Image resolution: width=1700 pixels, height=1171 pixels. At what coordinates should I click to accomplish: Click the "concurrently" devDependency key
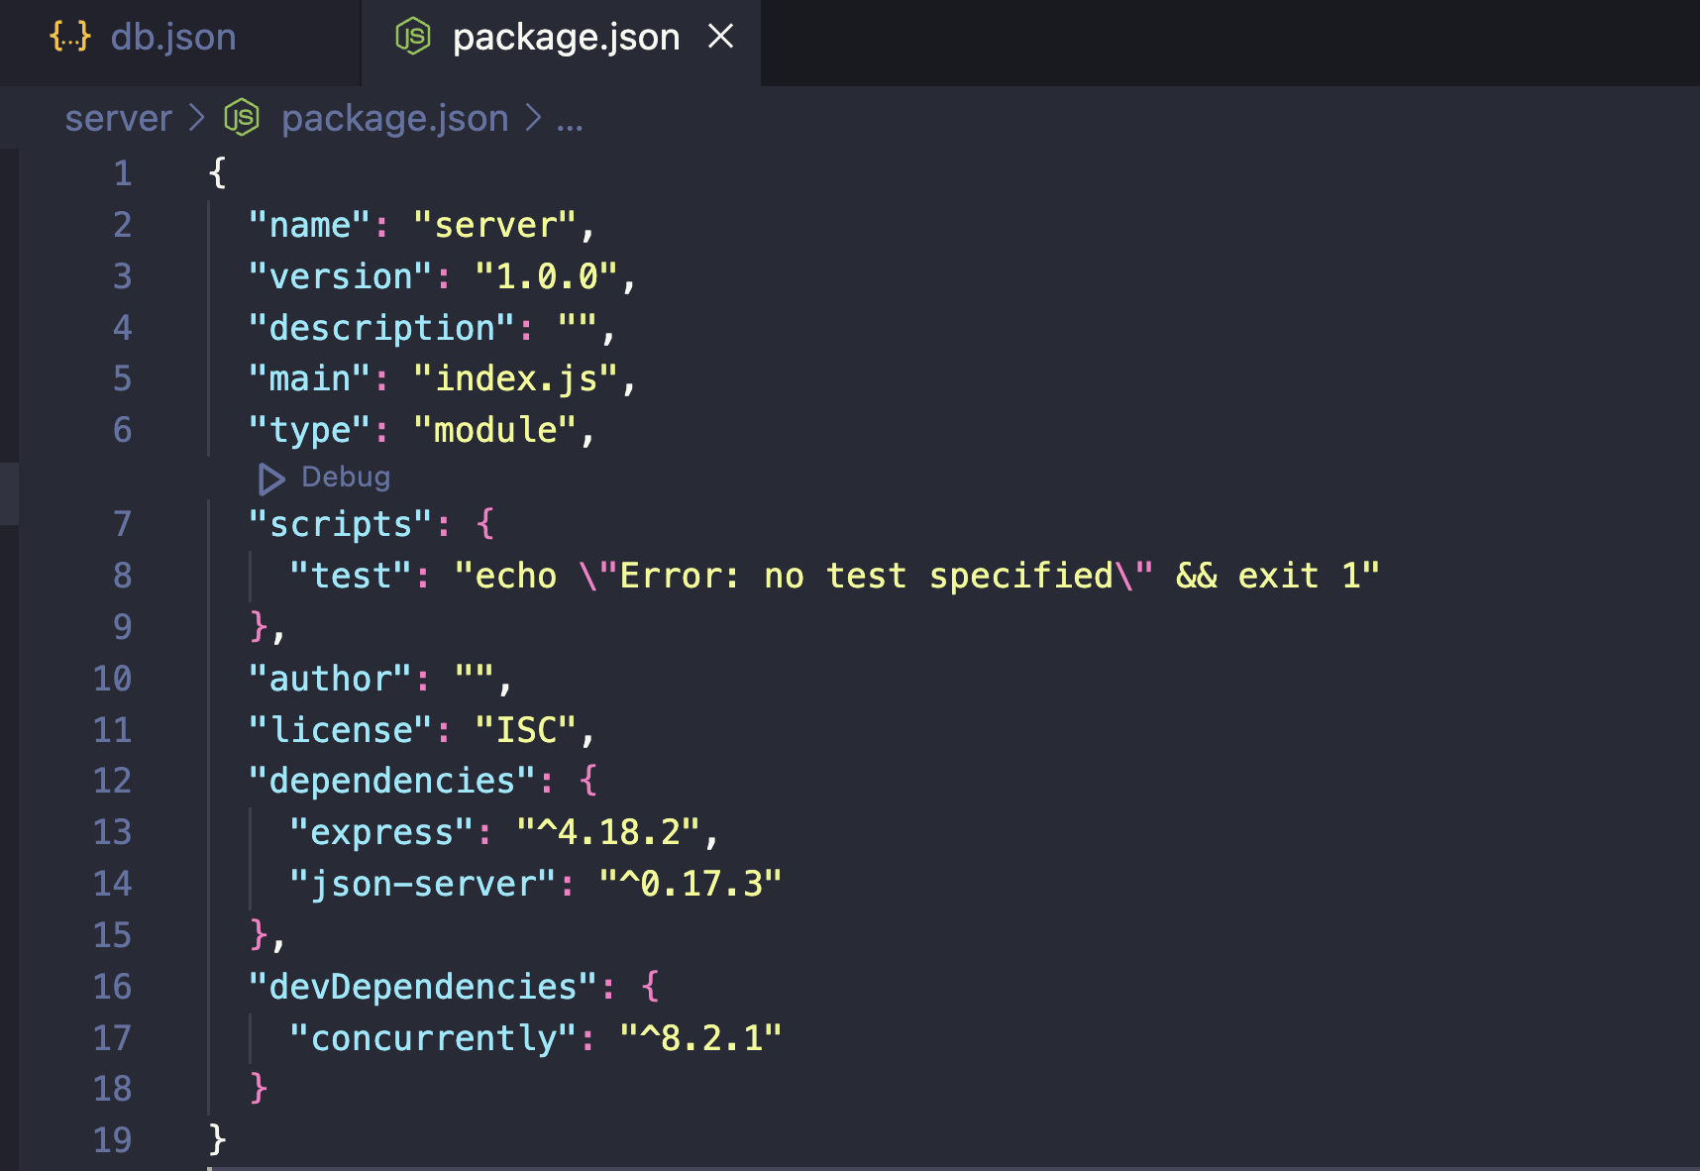(433, 1038)
